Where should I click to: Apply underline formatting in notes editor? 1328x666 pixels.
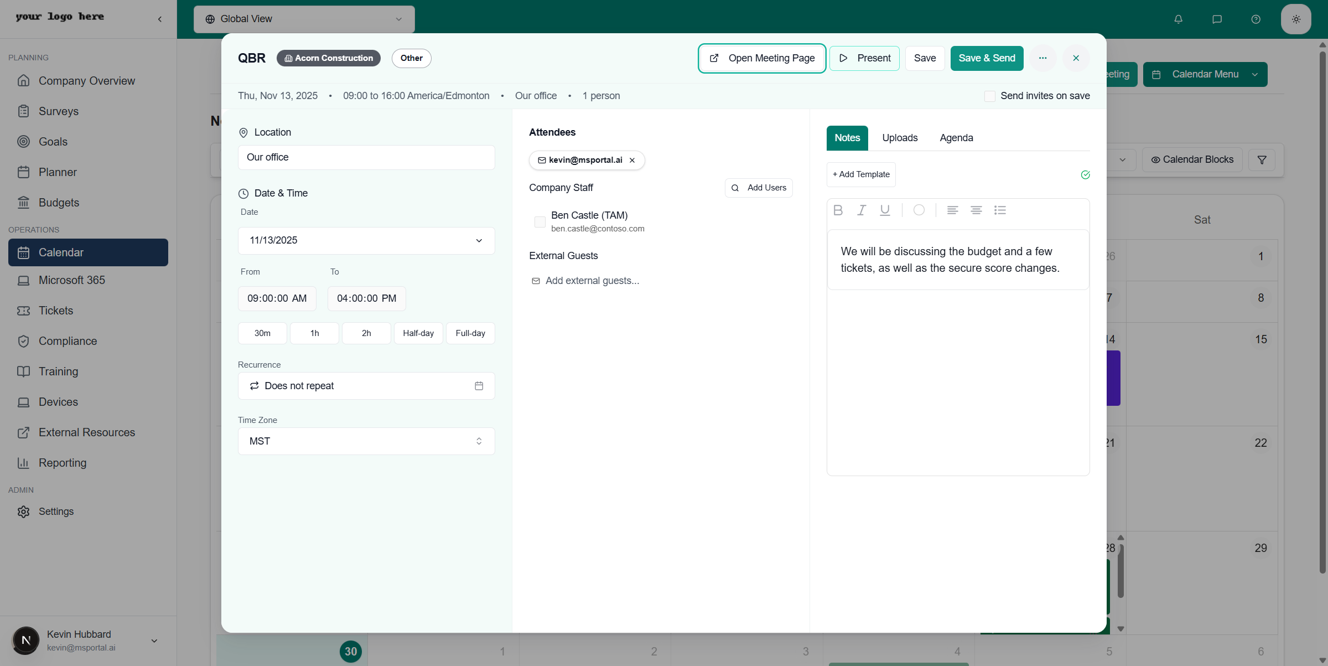click(884, 210)
